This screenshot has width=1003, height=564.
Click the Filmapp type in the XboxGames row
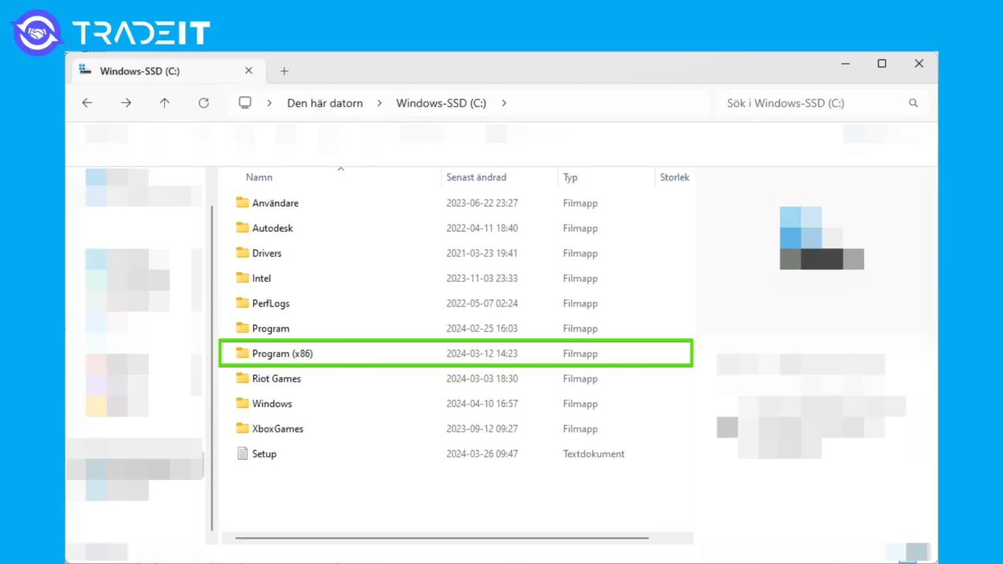point(580,429)
